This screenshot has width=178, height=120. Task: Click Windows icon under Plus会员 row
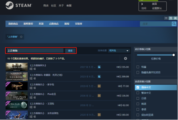(x=31, y=97)
